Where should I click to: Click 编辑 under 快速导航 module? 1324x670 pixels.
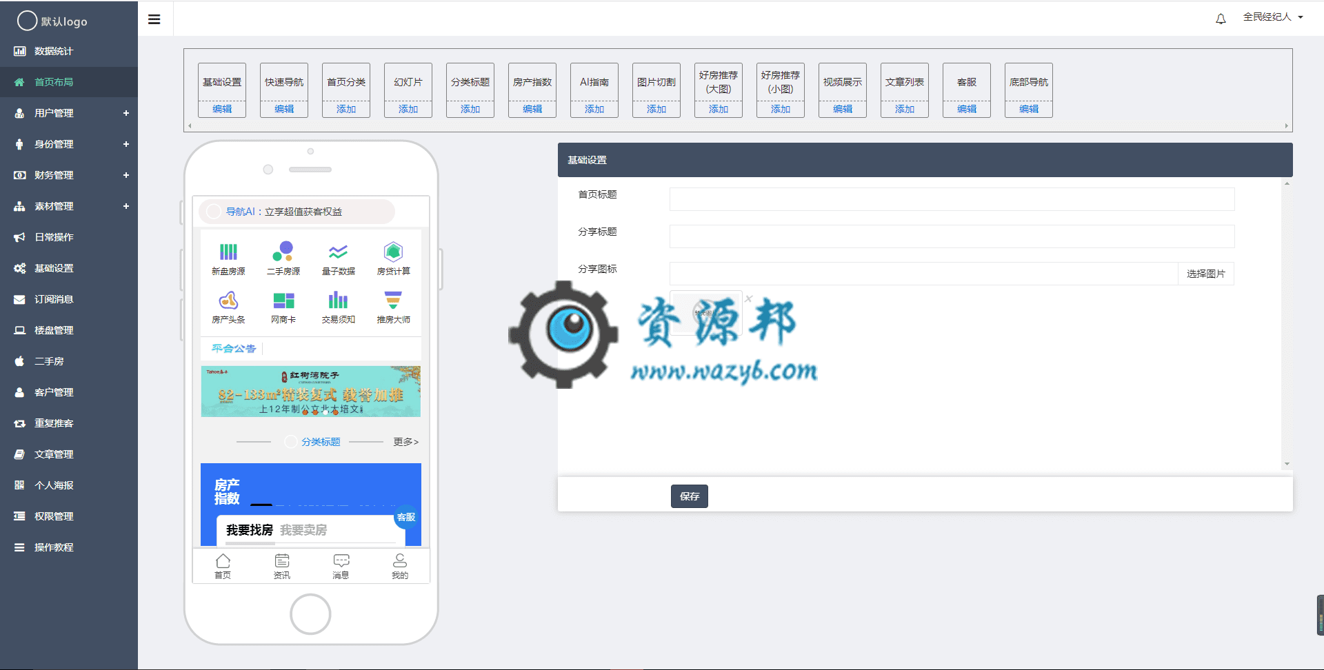284,109
